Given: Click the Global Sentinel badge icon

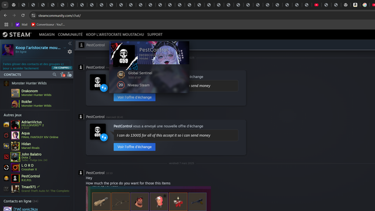Looking at the screenshot, I should [121, 75].
